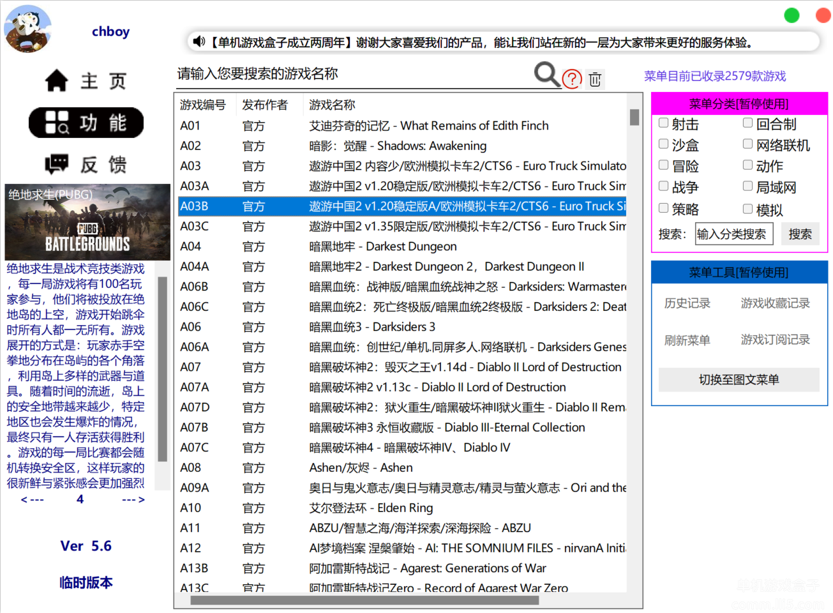This screenshot has width=833, height=613.
Task: Open 游戏订阅记录 subscriptions tool
Action: click(775, 340)
